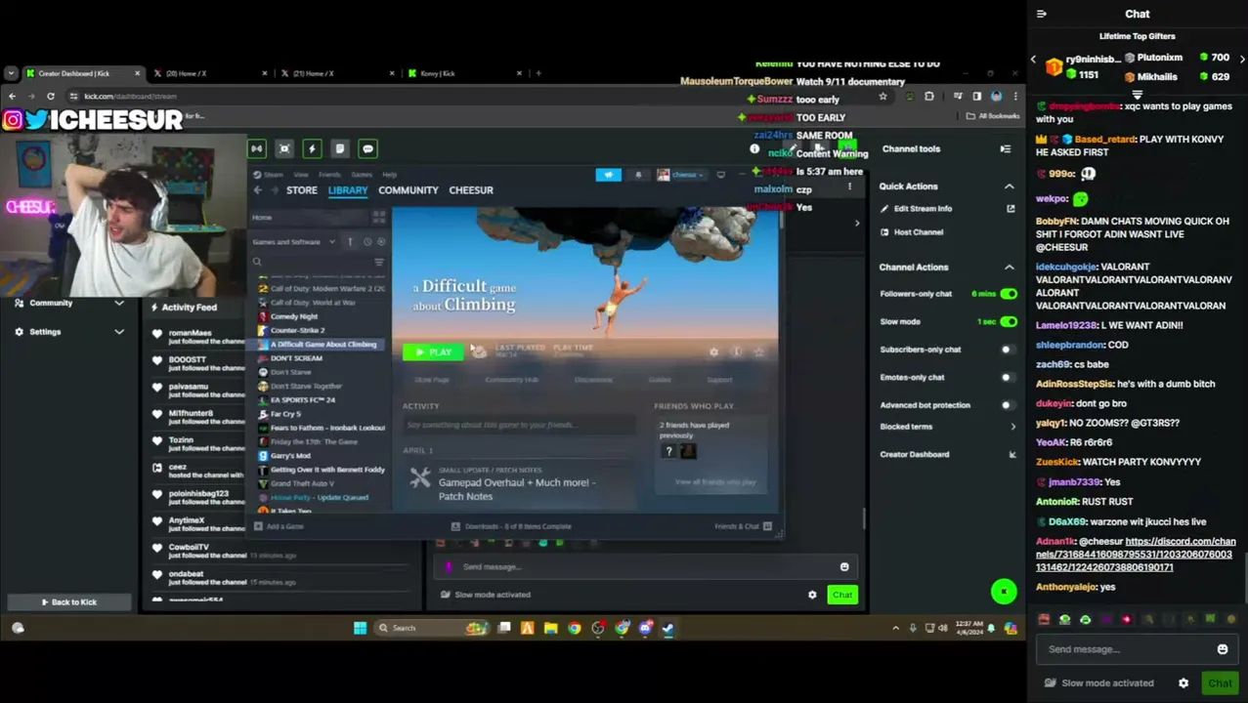The height and width of the screenshot is (703, 1248).
Task: Click the blue Steam announcements megaphone icon
Action: [608, 175]
